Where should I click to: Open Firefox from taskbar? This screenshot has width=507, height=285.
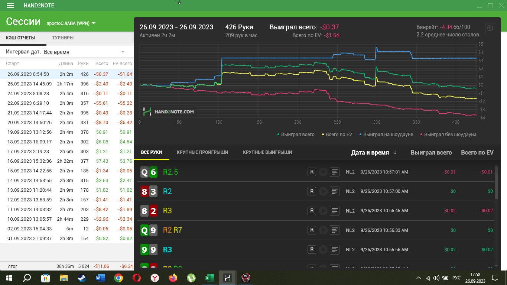tap(173, 278)
